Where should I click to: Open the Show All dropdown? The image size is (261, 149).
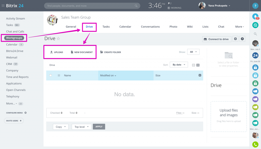[x=193, y=52]
